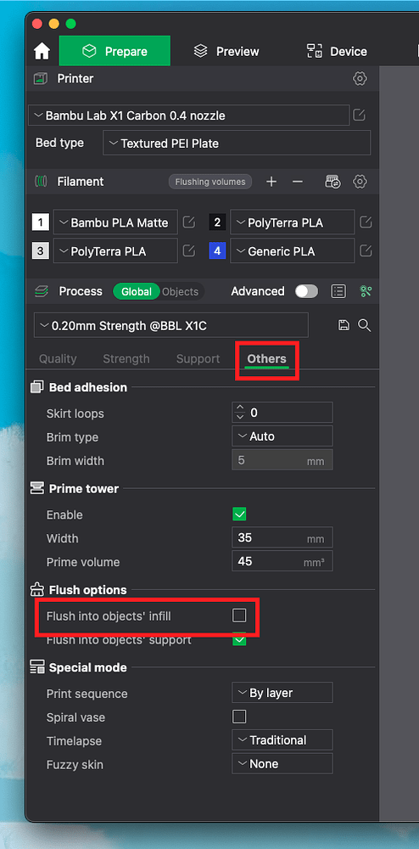Click filament 4 blue color swatch
Image resolution: width=419 pixels, height=849 pixels.
click(217, 250)
